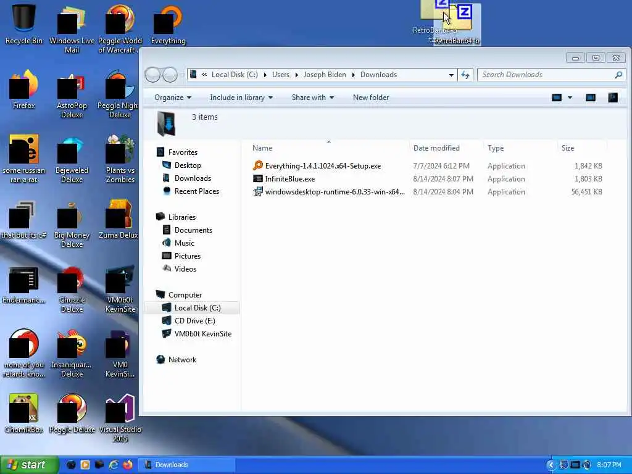Click the double chevron in address bar
632x474 pixels.
point(204,75)
